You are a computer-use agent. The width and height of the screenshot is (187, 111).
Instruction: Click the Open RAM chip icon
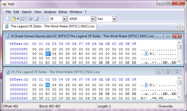(x=30, y=19)
